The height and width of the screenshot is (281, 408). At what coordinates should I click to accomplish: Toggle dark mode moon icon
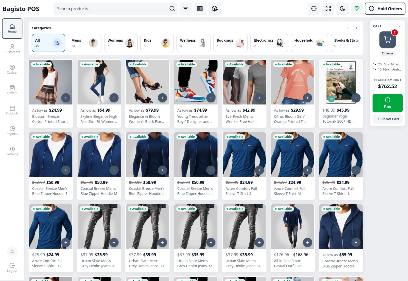point(342,9)
